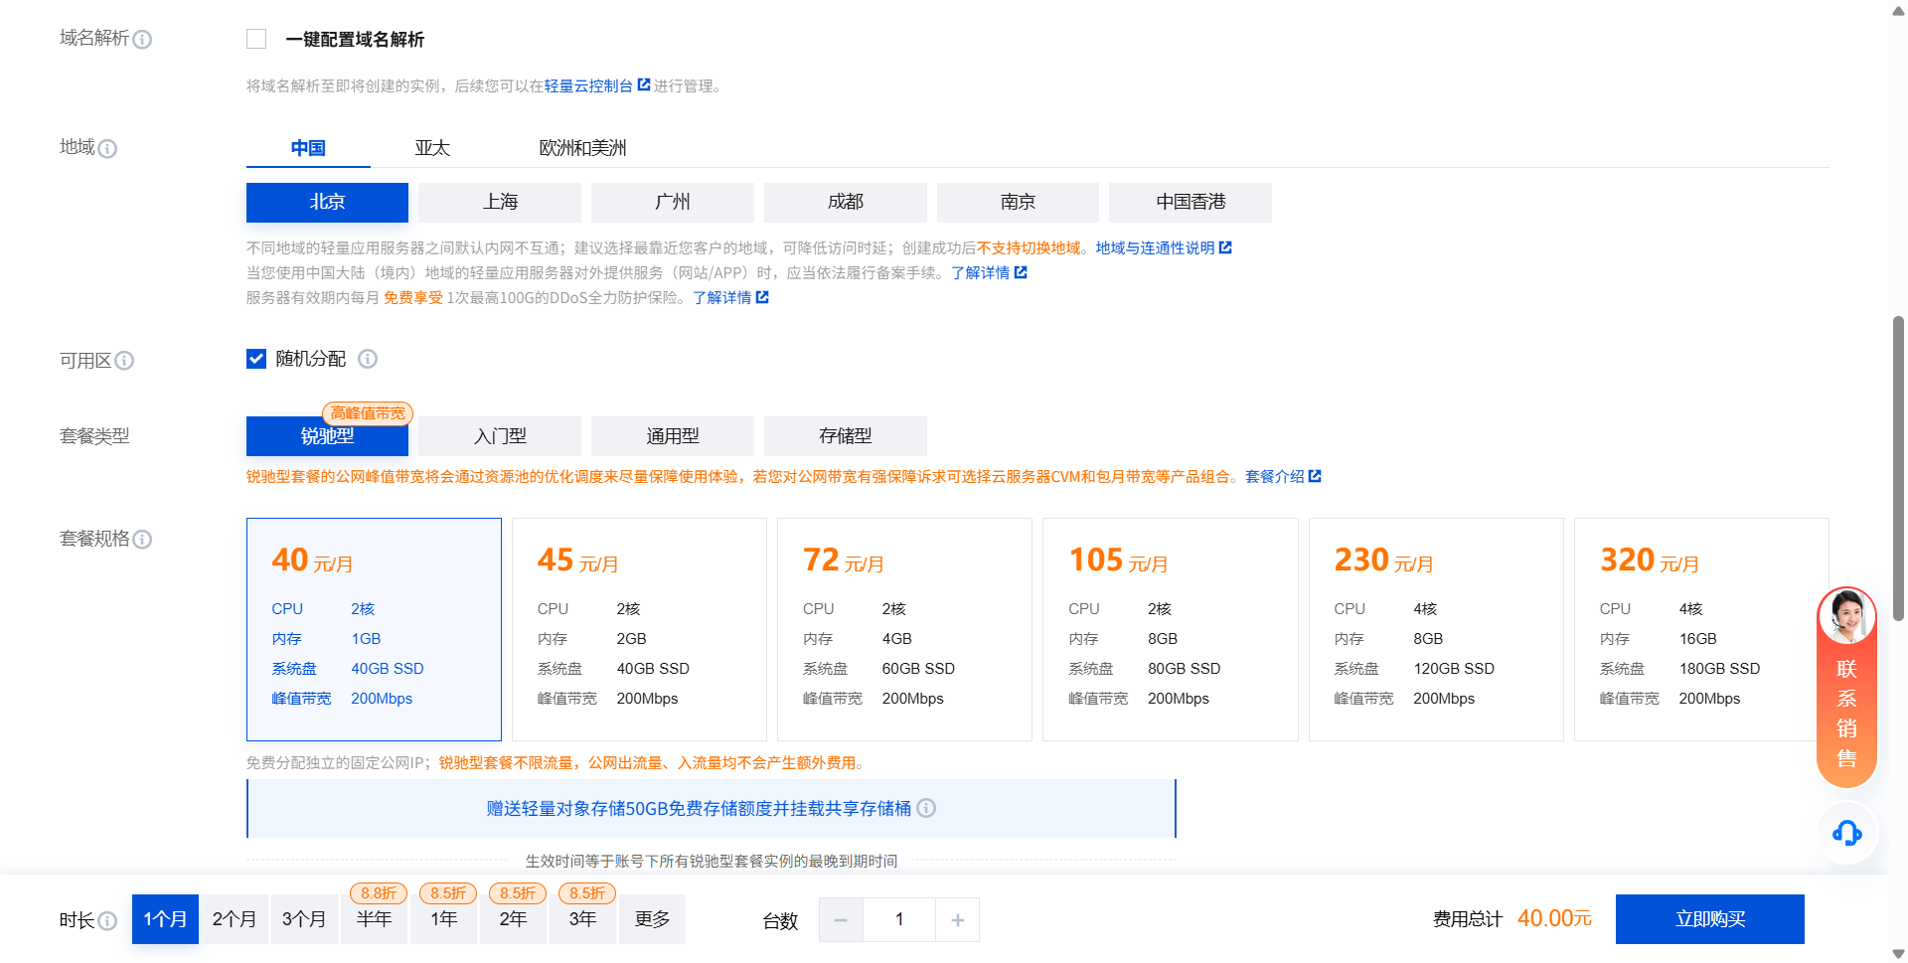The width and height of the screenshot is (1908, 963).
Task: Switch to the 欧洲和美洲 region tab
Action: tap(582, 148)
